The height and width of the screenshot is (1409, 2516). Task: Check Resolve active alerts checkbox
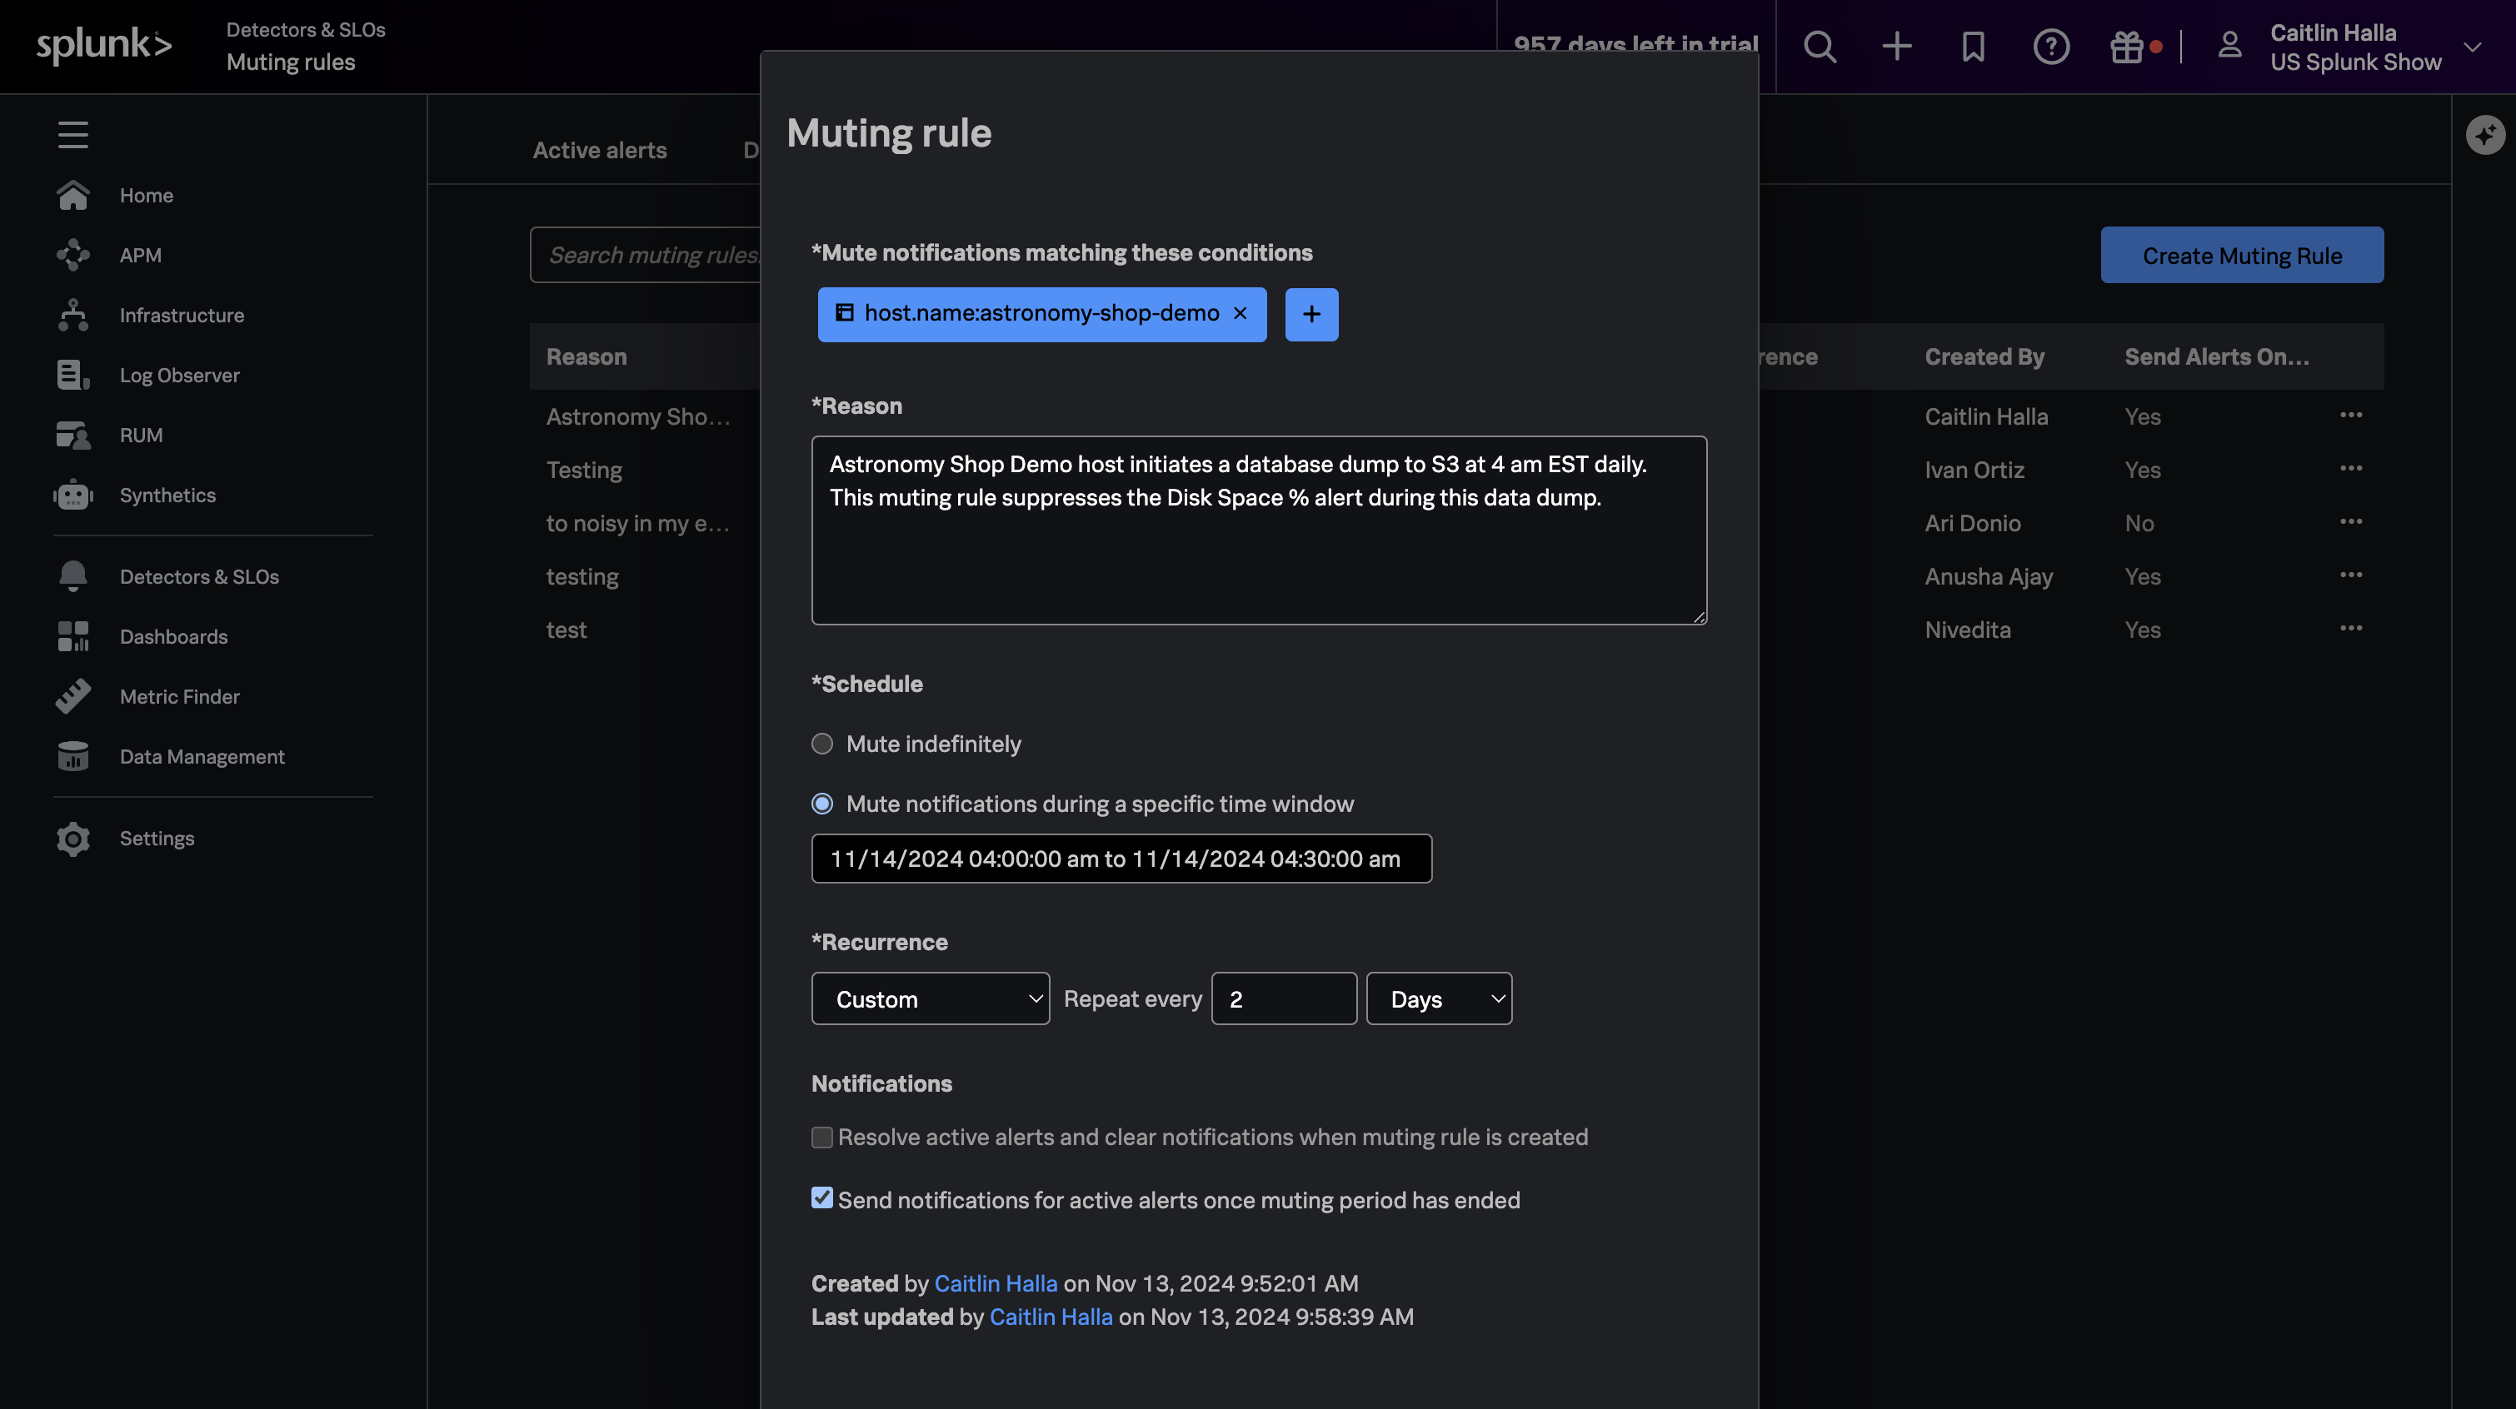coord(822,1138)
